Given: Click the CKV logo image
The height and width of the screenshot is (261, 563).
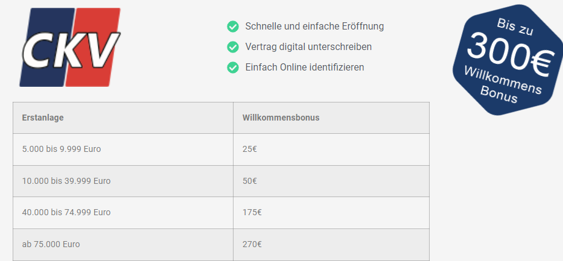Looking at the screenshot, I should click(x=70, y=47).
